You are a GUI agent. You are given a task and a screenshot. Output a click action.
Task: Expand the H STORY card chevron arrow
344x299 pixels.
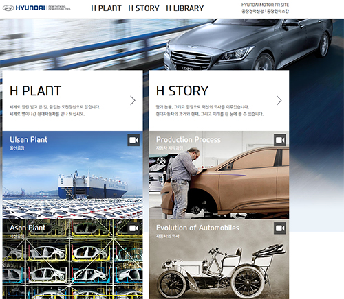[x=279, y=100]
